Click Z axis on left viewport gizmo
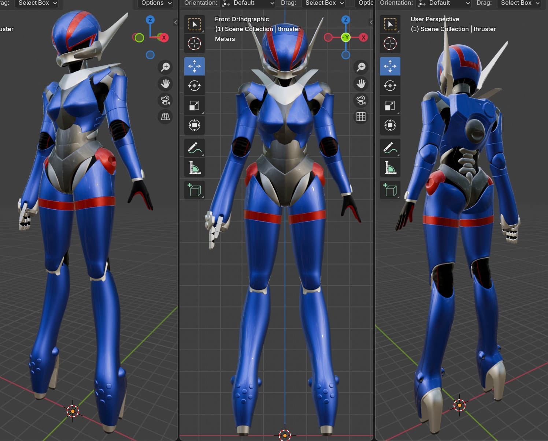 (150, 20)
